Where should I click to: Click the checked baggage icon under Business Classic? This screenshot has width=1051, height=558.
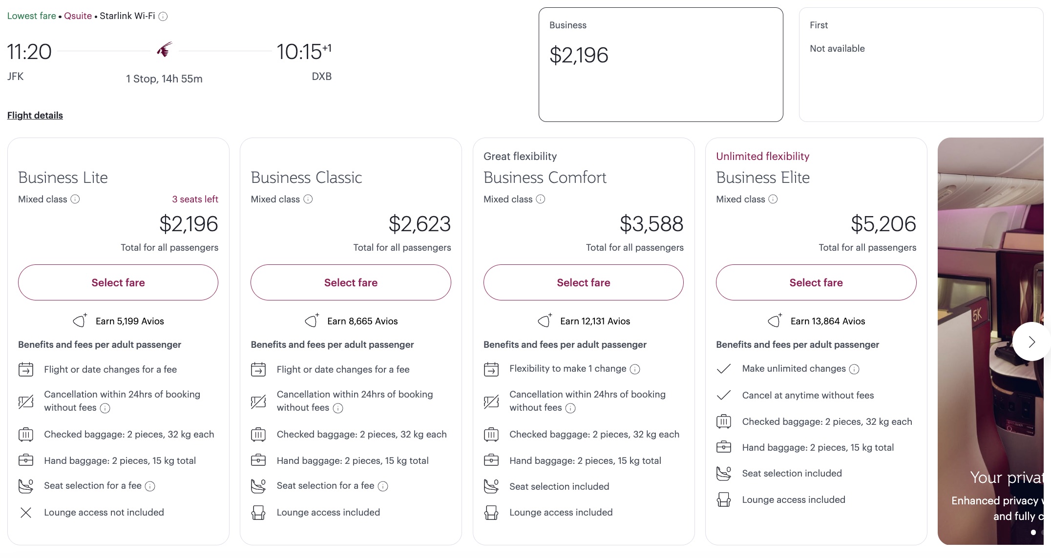click(258, 434)
